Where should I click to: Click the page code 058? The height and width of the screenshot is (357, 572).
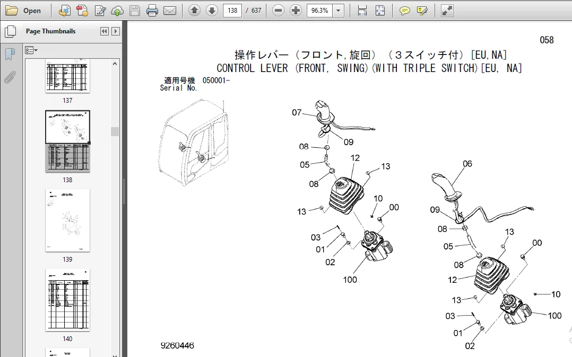pos(547,40)
